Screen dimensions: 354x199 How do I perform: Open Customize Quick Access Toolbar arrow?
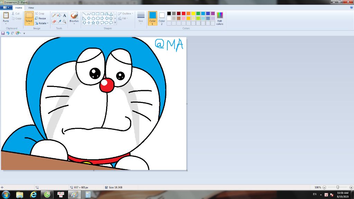pos(24,34)
